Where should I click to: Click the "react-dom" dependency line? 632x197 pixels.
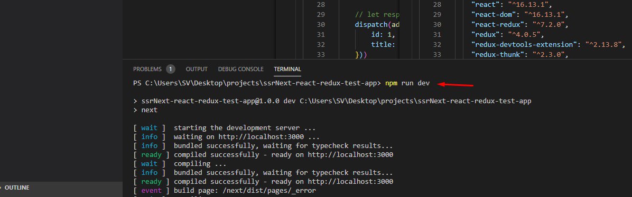(x=519, y=15)
